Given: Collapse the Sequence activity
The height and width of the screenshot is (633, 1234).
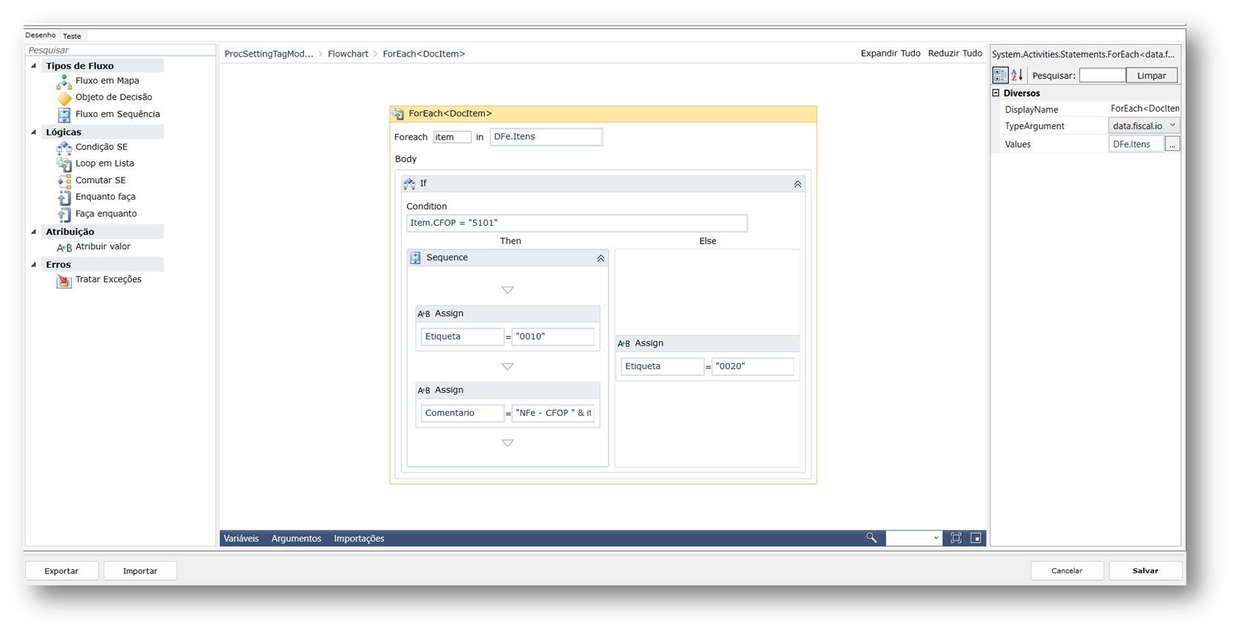Looking at the screenshot, I should click(600, 258).
